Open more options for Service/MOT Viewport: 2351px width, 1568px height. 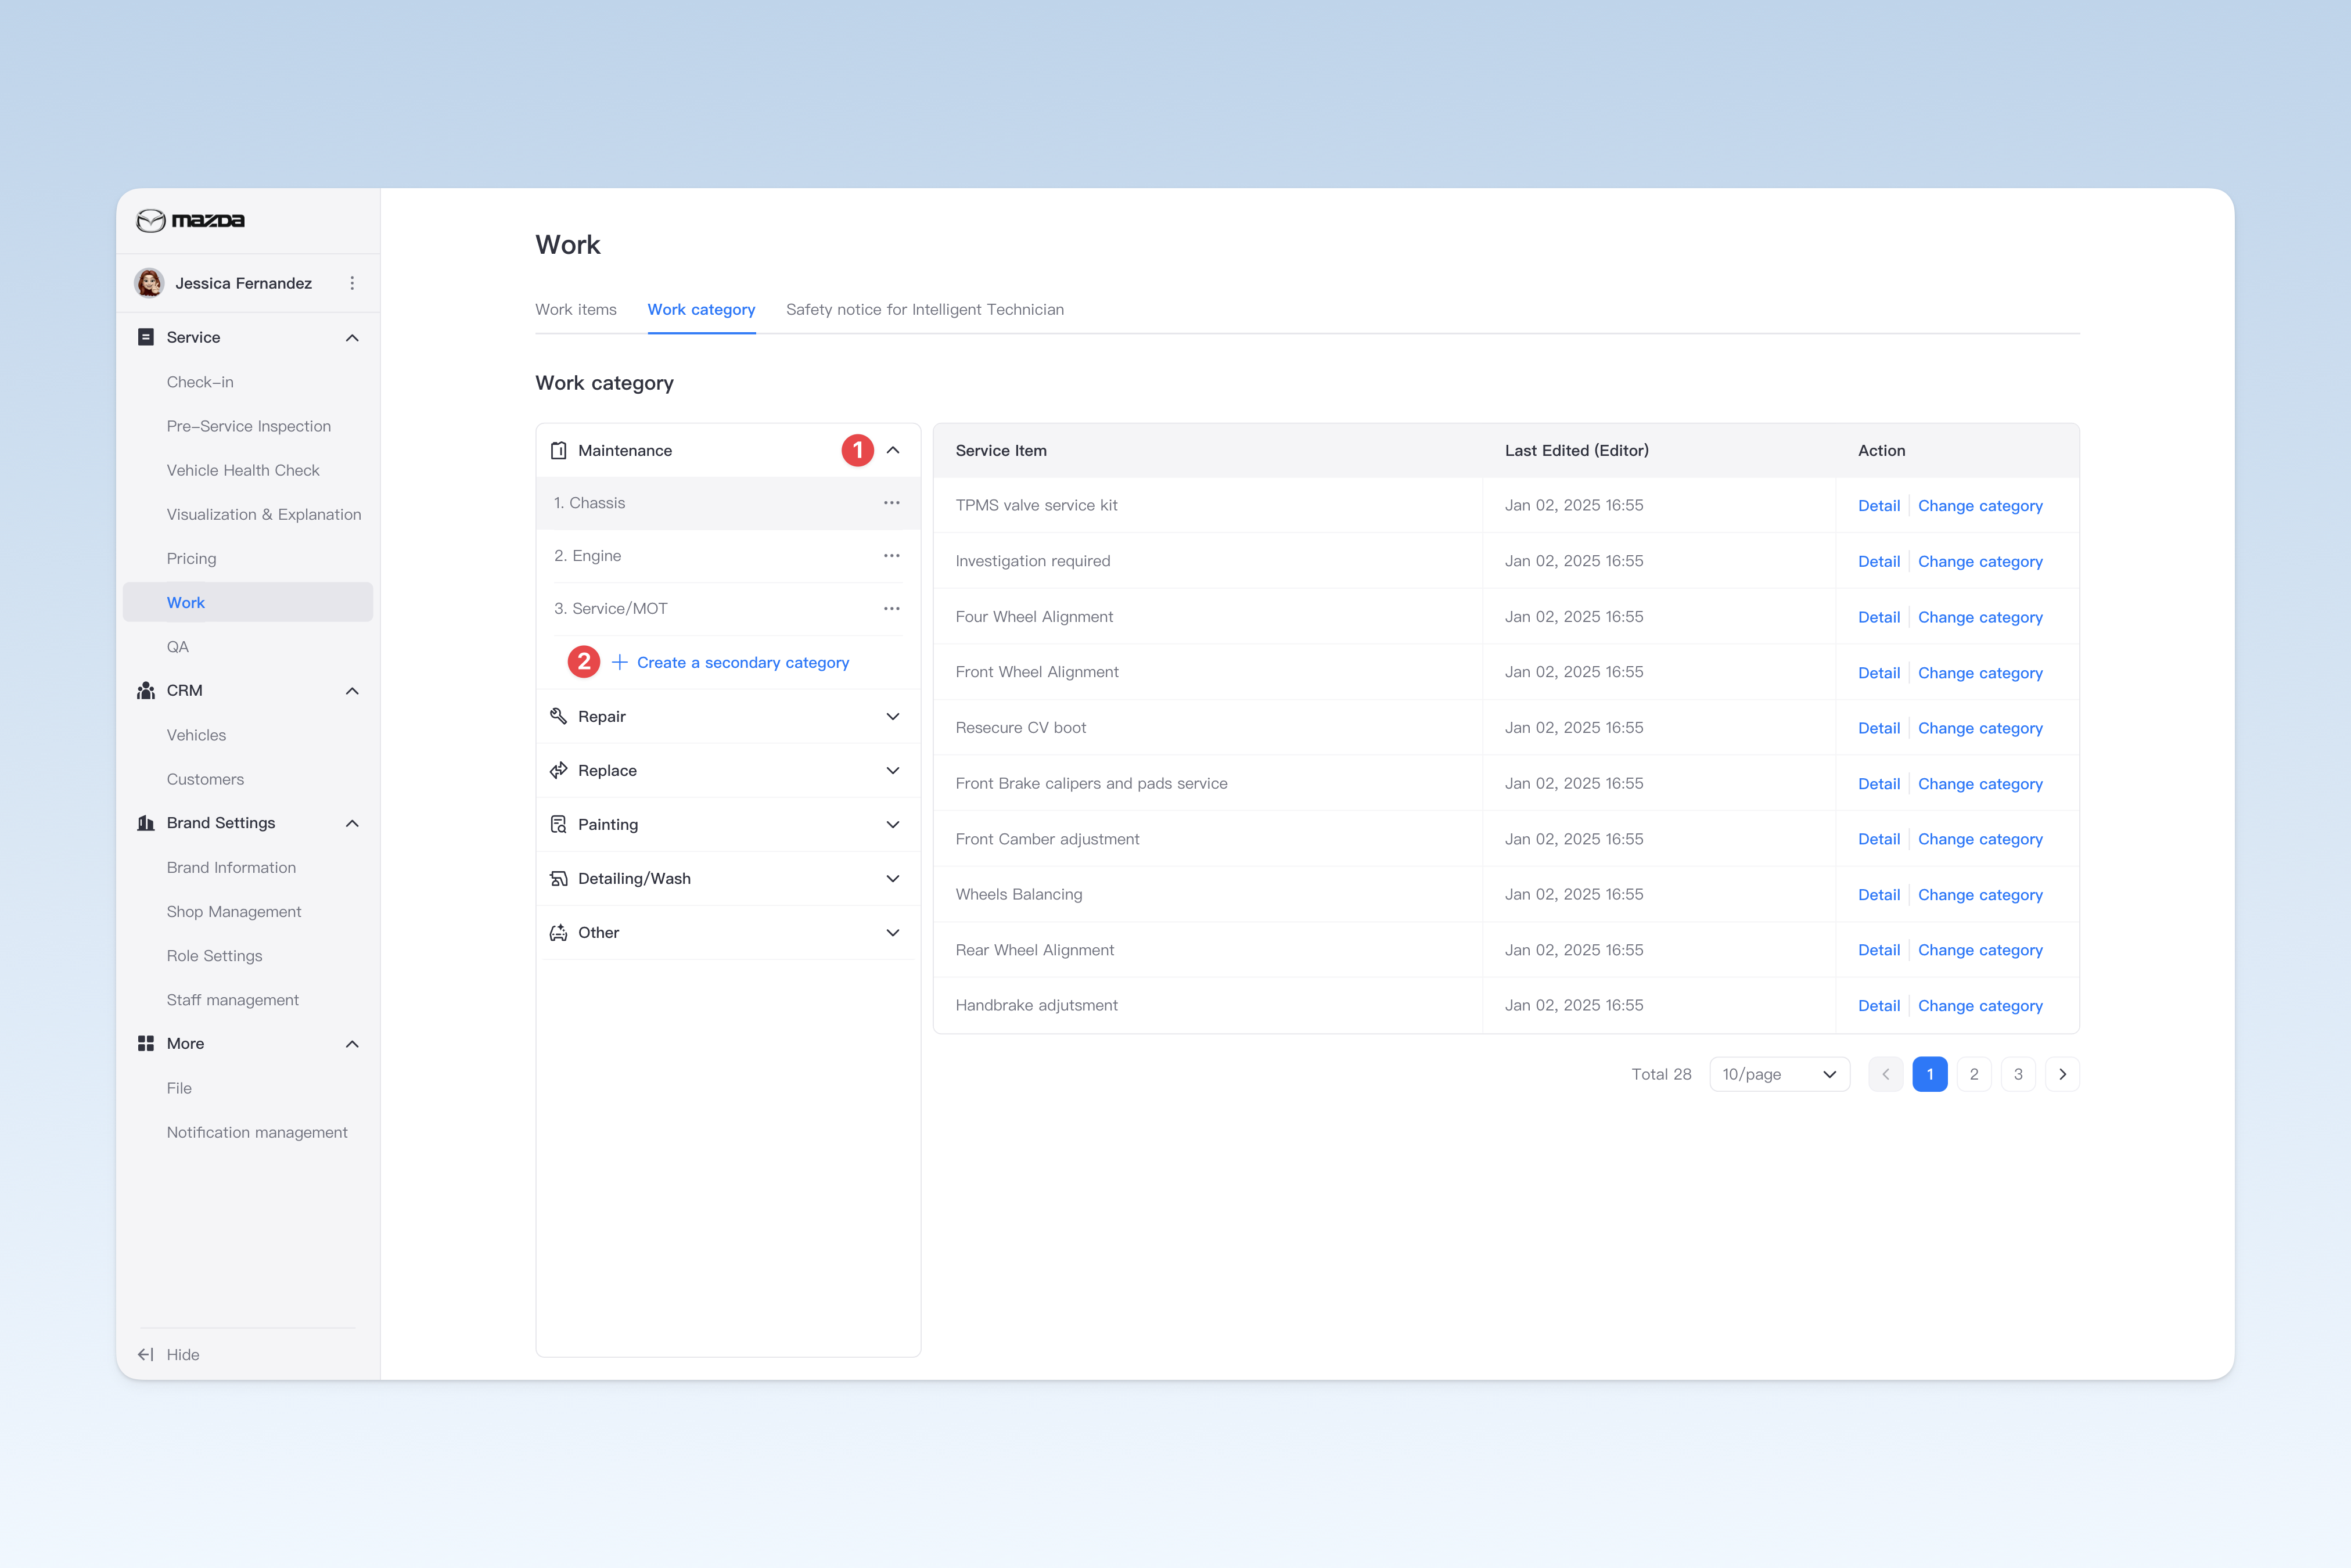pyautogui.click(x=892, y=608)
